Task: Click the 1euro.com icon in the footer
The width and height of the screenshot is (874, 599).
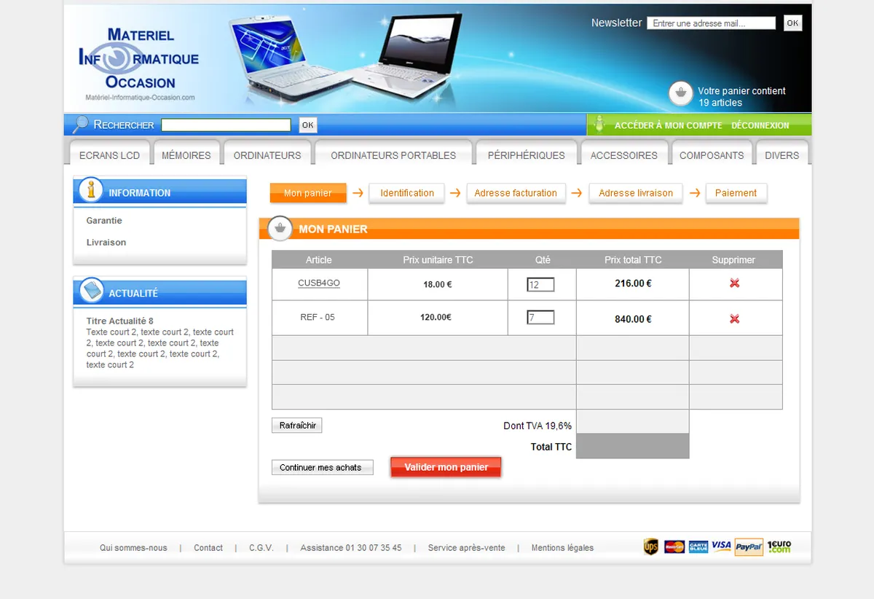Action: pyautogui.click(x=778, y=547)
